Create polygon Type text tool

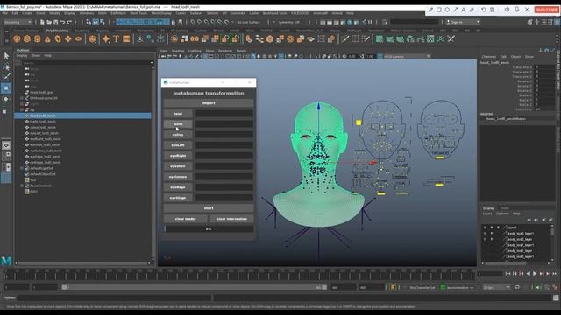click(x=117, y=38)
